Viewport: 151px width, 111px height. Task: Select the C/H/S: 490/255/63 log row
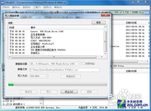coord(56,41)
